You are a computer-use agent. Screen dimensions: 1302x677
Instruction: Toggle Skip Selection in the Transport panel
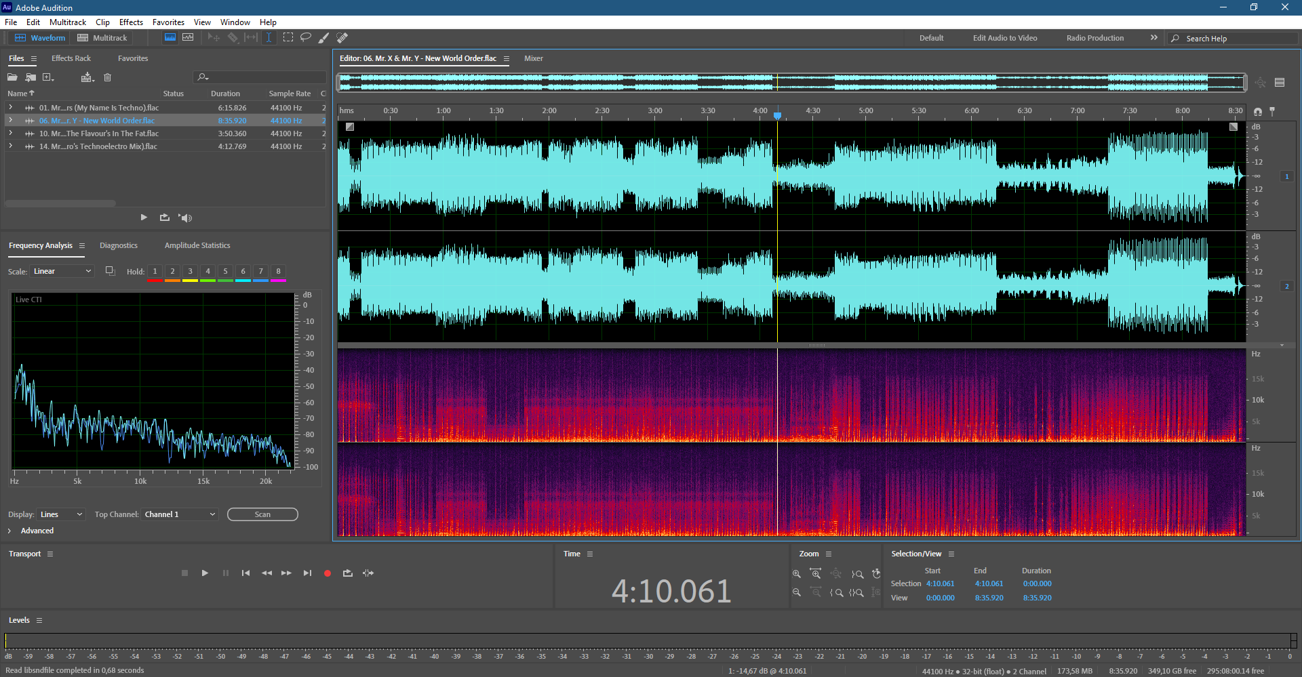click(368, 573)
